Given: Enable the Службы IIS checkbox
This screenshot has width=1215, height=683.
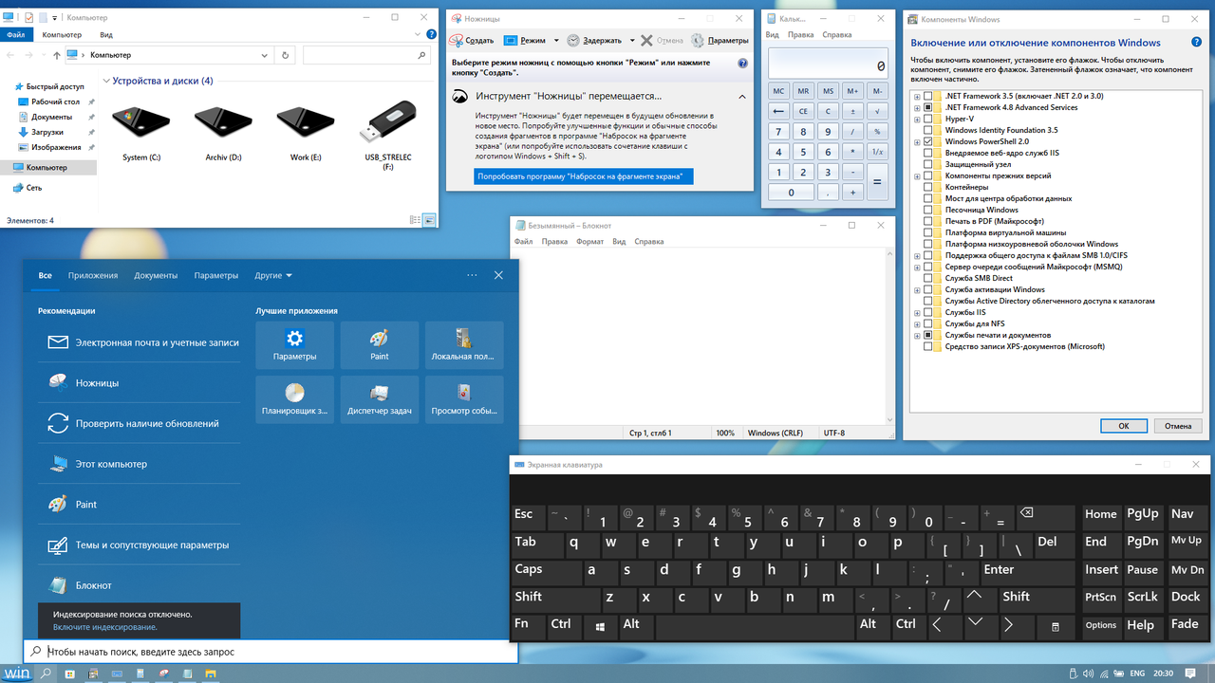Looking at the screenshot, I should [928, 312].
